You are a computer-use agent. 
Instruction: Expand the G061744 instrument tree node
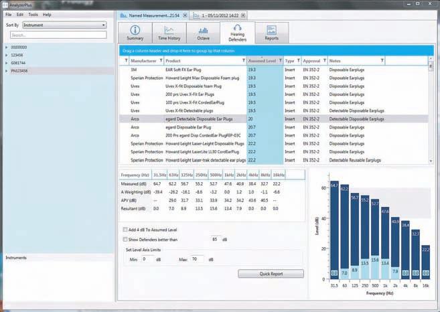(x=7, y=63)
